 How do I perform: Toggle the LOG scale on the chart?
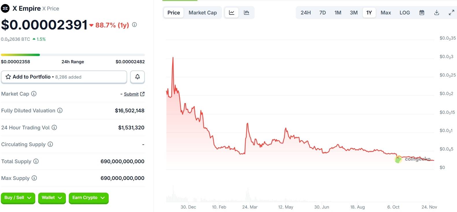(x=405, y=13)
